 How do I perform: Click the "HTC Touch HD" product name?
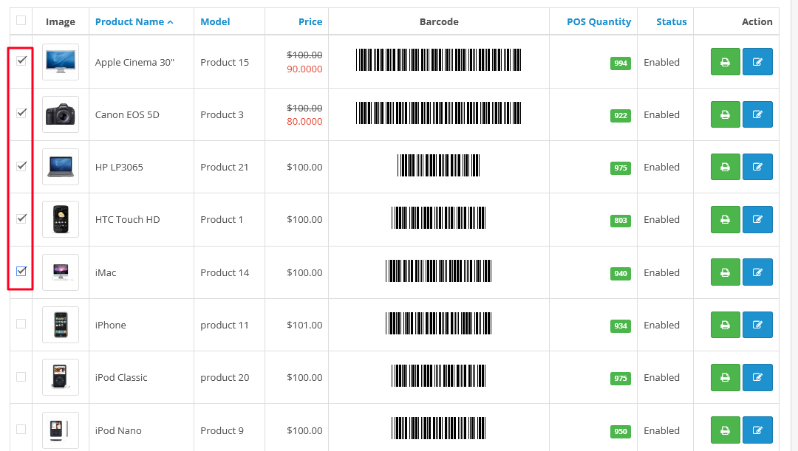pyautogui.click(x=127, y=220)
